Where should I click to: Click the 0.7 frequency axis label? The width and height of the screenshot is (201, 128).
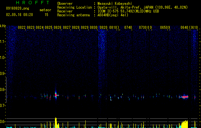pyautogui.click(x=3, y=106)
